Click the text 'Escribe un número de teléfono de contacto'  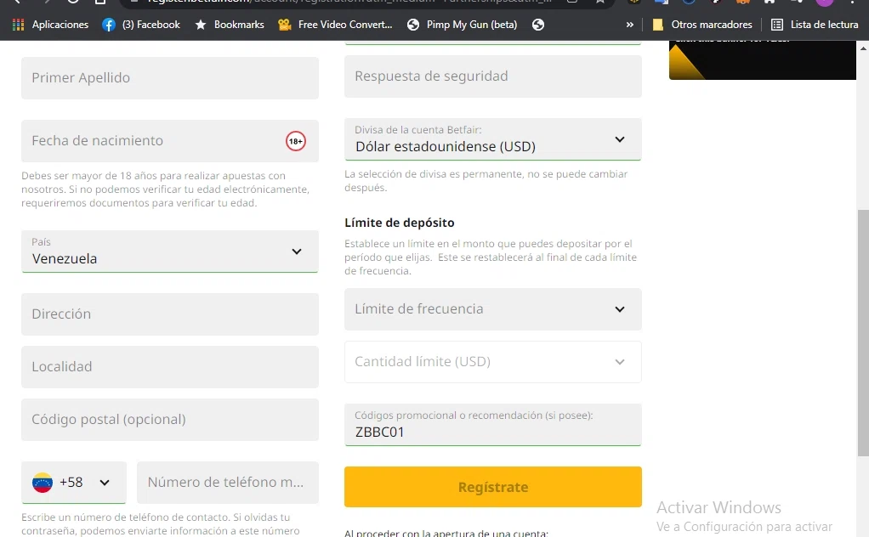click(x=125, y=517)
